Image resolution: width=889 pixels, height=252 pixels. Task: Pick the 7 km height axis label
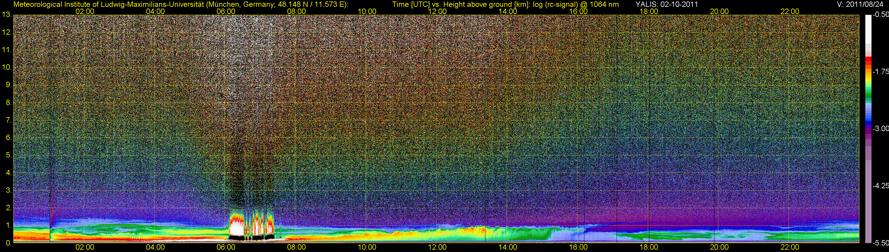[9, 120]
